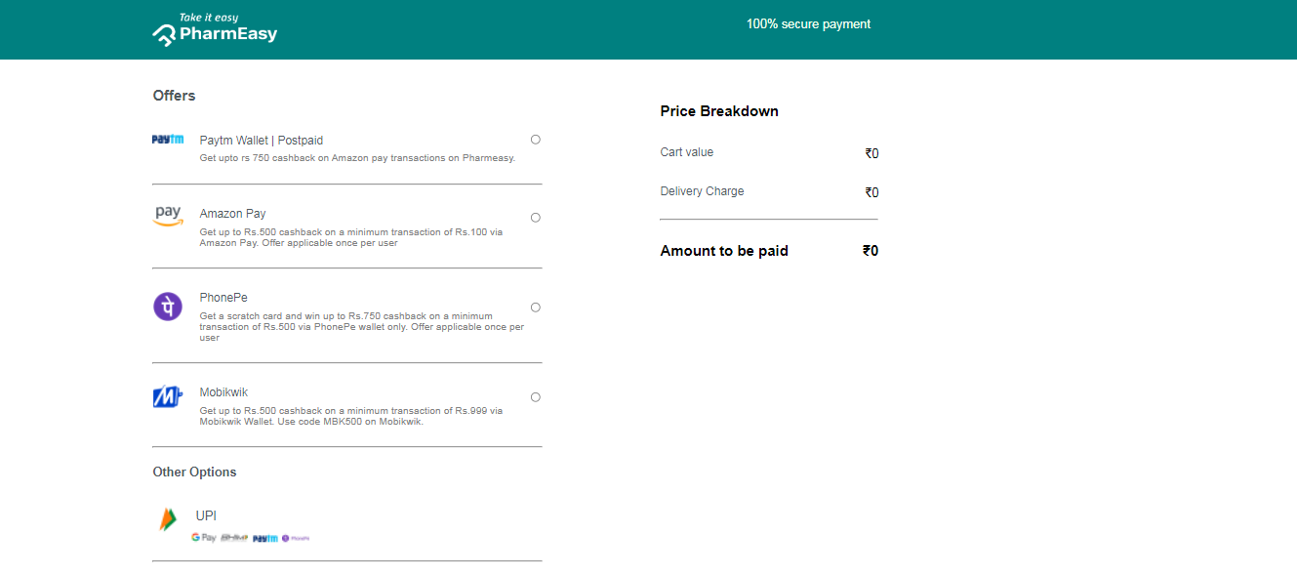This screenshot has width=1297, height=575.
Task: Click the PhonePe purple logo icon
Action: (167, 307)
